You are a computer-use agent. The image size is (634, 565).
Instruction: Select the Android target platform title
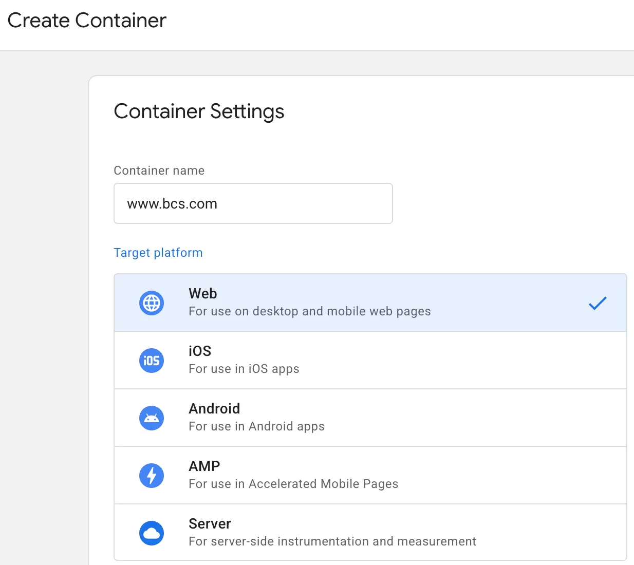tap(214, 409)
